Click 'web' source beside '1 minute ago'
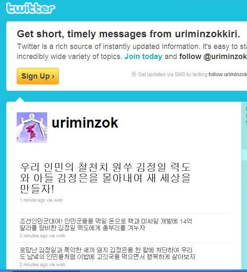This screenshot has width=247, height=272. pyautogui.click(x=58, y=200)
